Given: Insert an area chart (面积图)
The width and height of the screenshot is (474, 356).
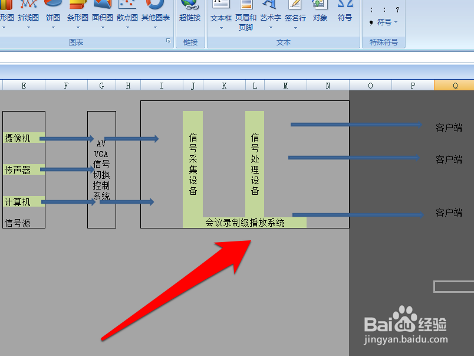Looking at the screenshot, I should [101, 17].
